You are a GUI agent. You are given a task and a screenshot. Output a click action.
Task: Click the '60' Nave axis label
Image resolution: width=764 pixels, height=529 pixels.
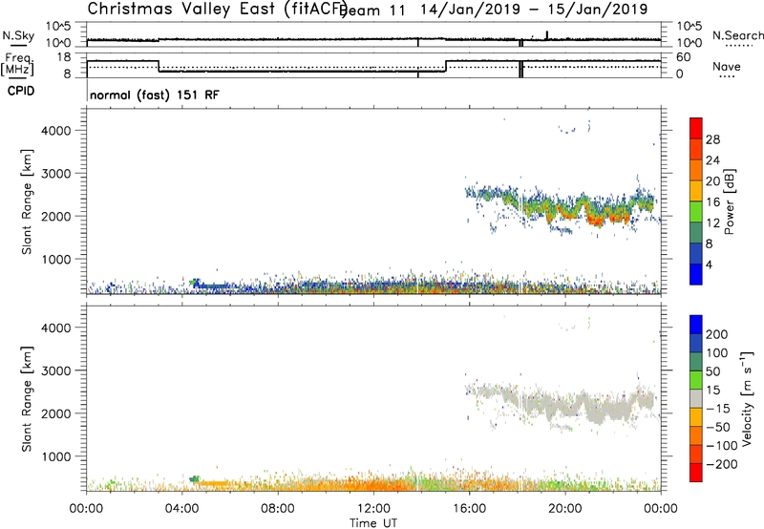tap(684, 57)
